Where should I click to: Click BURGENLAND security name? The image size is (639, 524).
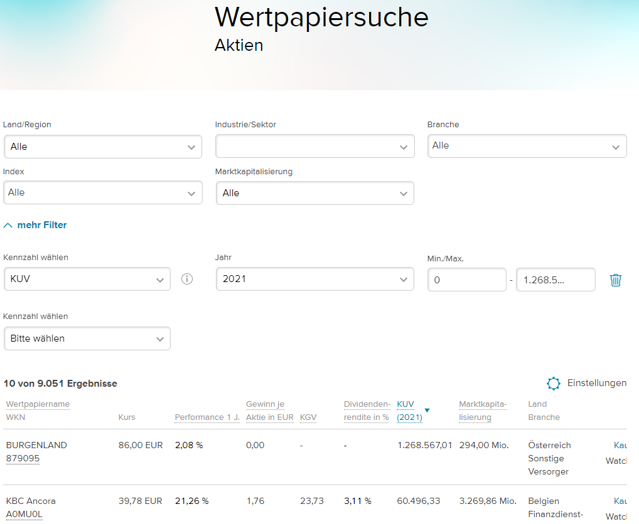coord(36,446)
